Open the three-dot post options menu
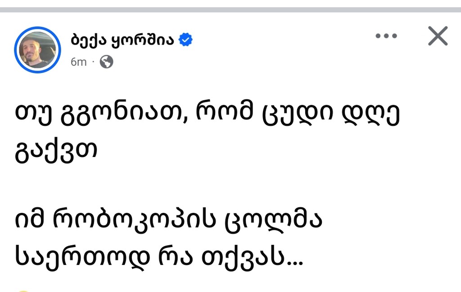Viewport: 461px width, 292px height. tap(386, 36)
